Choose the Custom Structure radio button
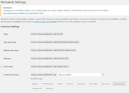The height and width of the screenshot is (93, 129). pyautogui.click(x=2, y=75)
